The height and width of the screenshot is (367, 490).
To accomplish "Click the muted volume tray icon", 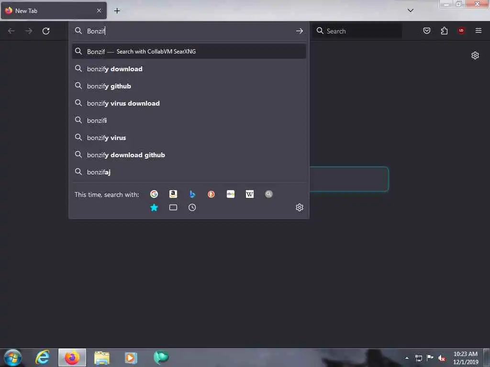I will pos(442,358).
